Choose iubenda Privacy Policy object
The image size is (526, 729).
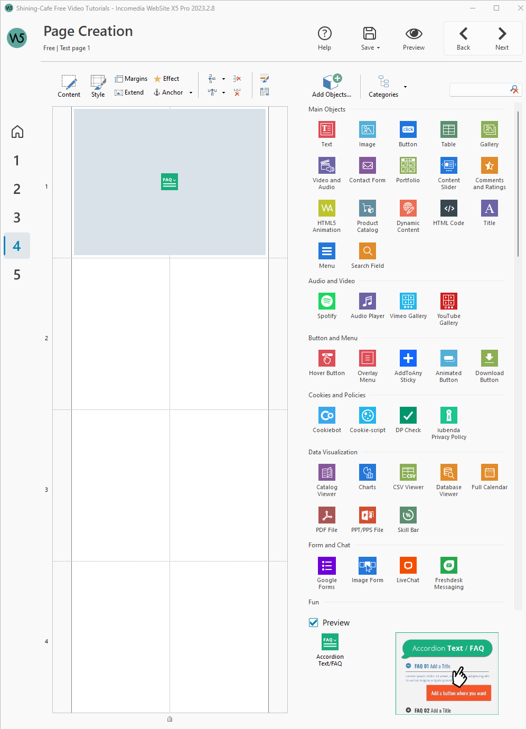448,415
